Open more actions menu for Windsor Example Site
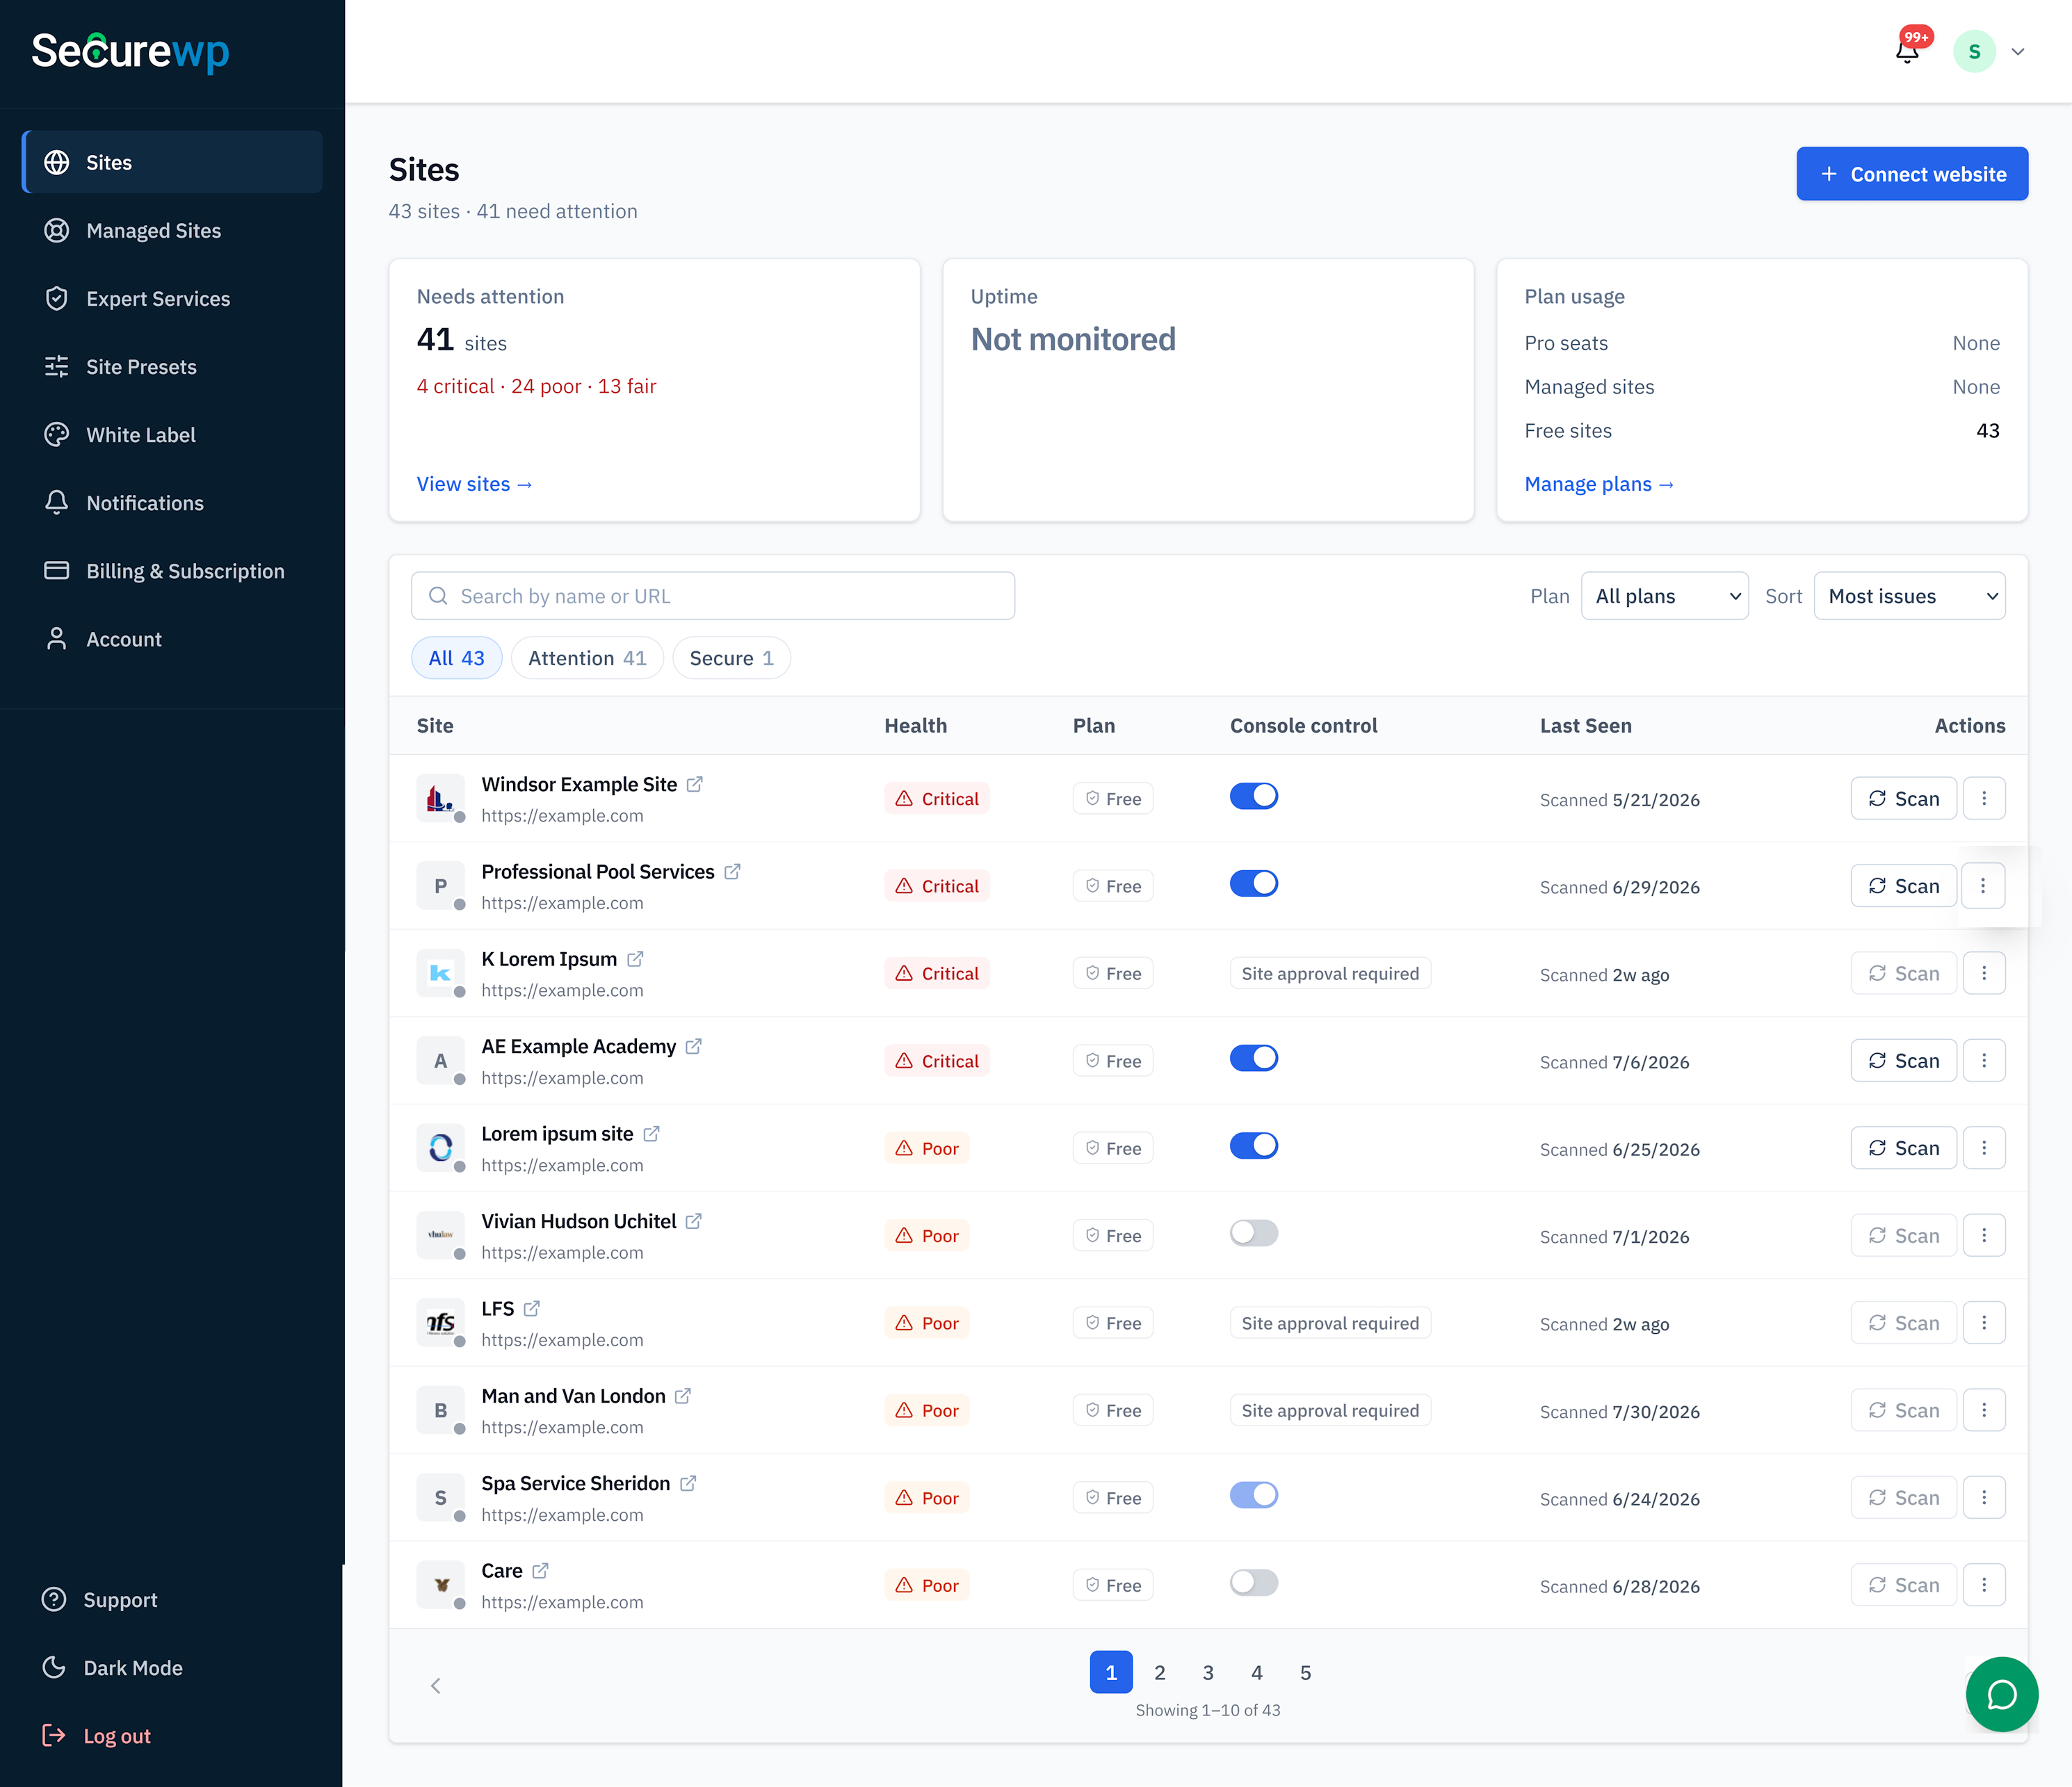 (1984, 799)
